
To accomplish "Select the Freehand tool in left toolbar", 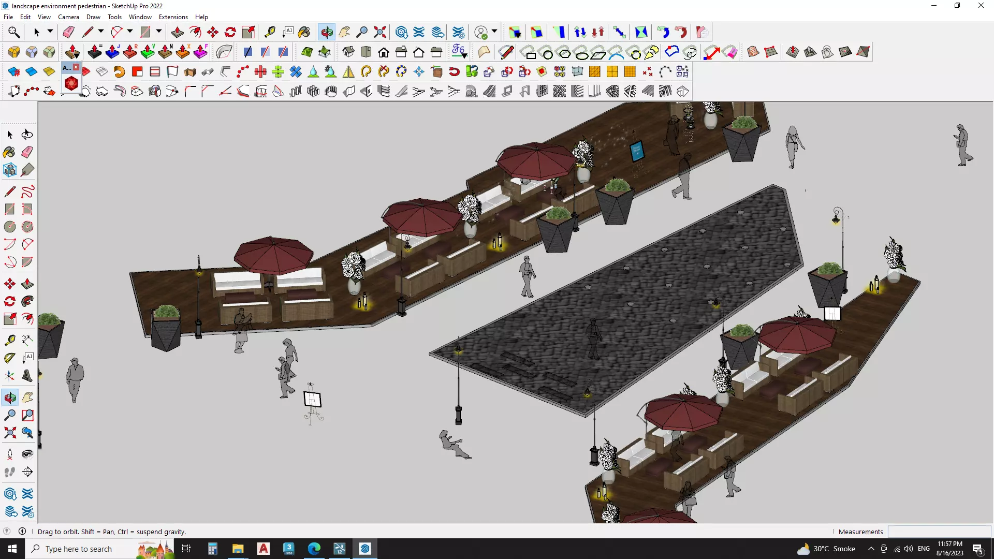I will coord(27,192).
